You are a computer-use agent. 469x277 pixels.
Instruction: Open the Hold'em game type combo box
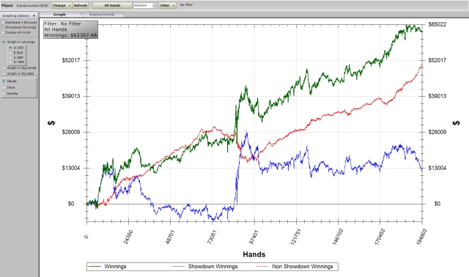click(145, 5)
